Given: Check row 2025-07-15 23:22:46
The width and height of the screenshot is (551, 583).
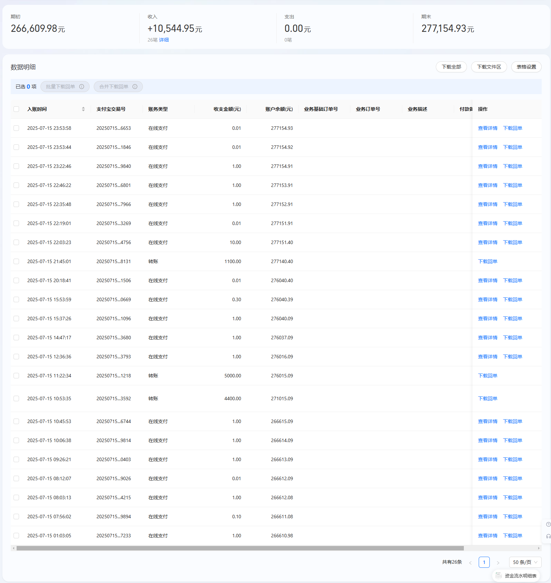Looking at the screenshot, I should [16, 166].
